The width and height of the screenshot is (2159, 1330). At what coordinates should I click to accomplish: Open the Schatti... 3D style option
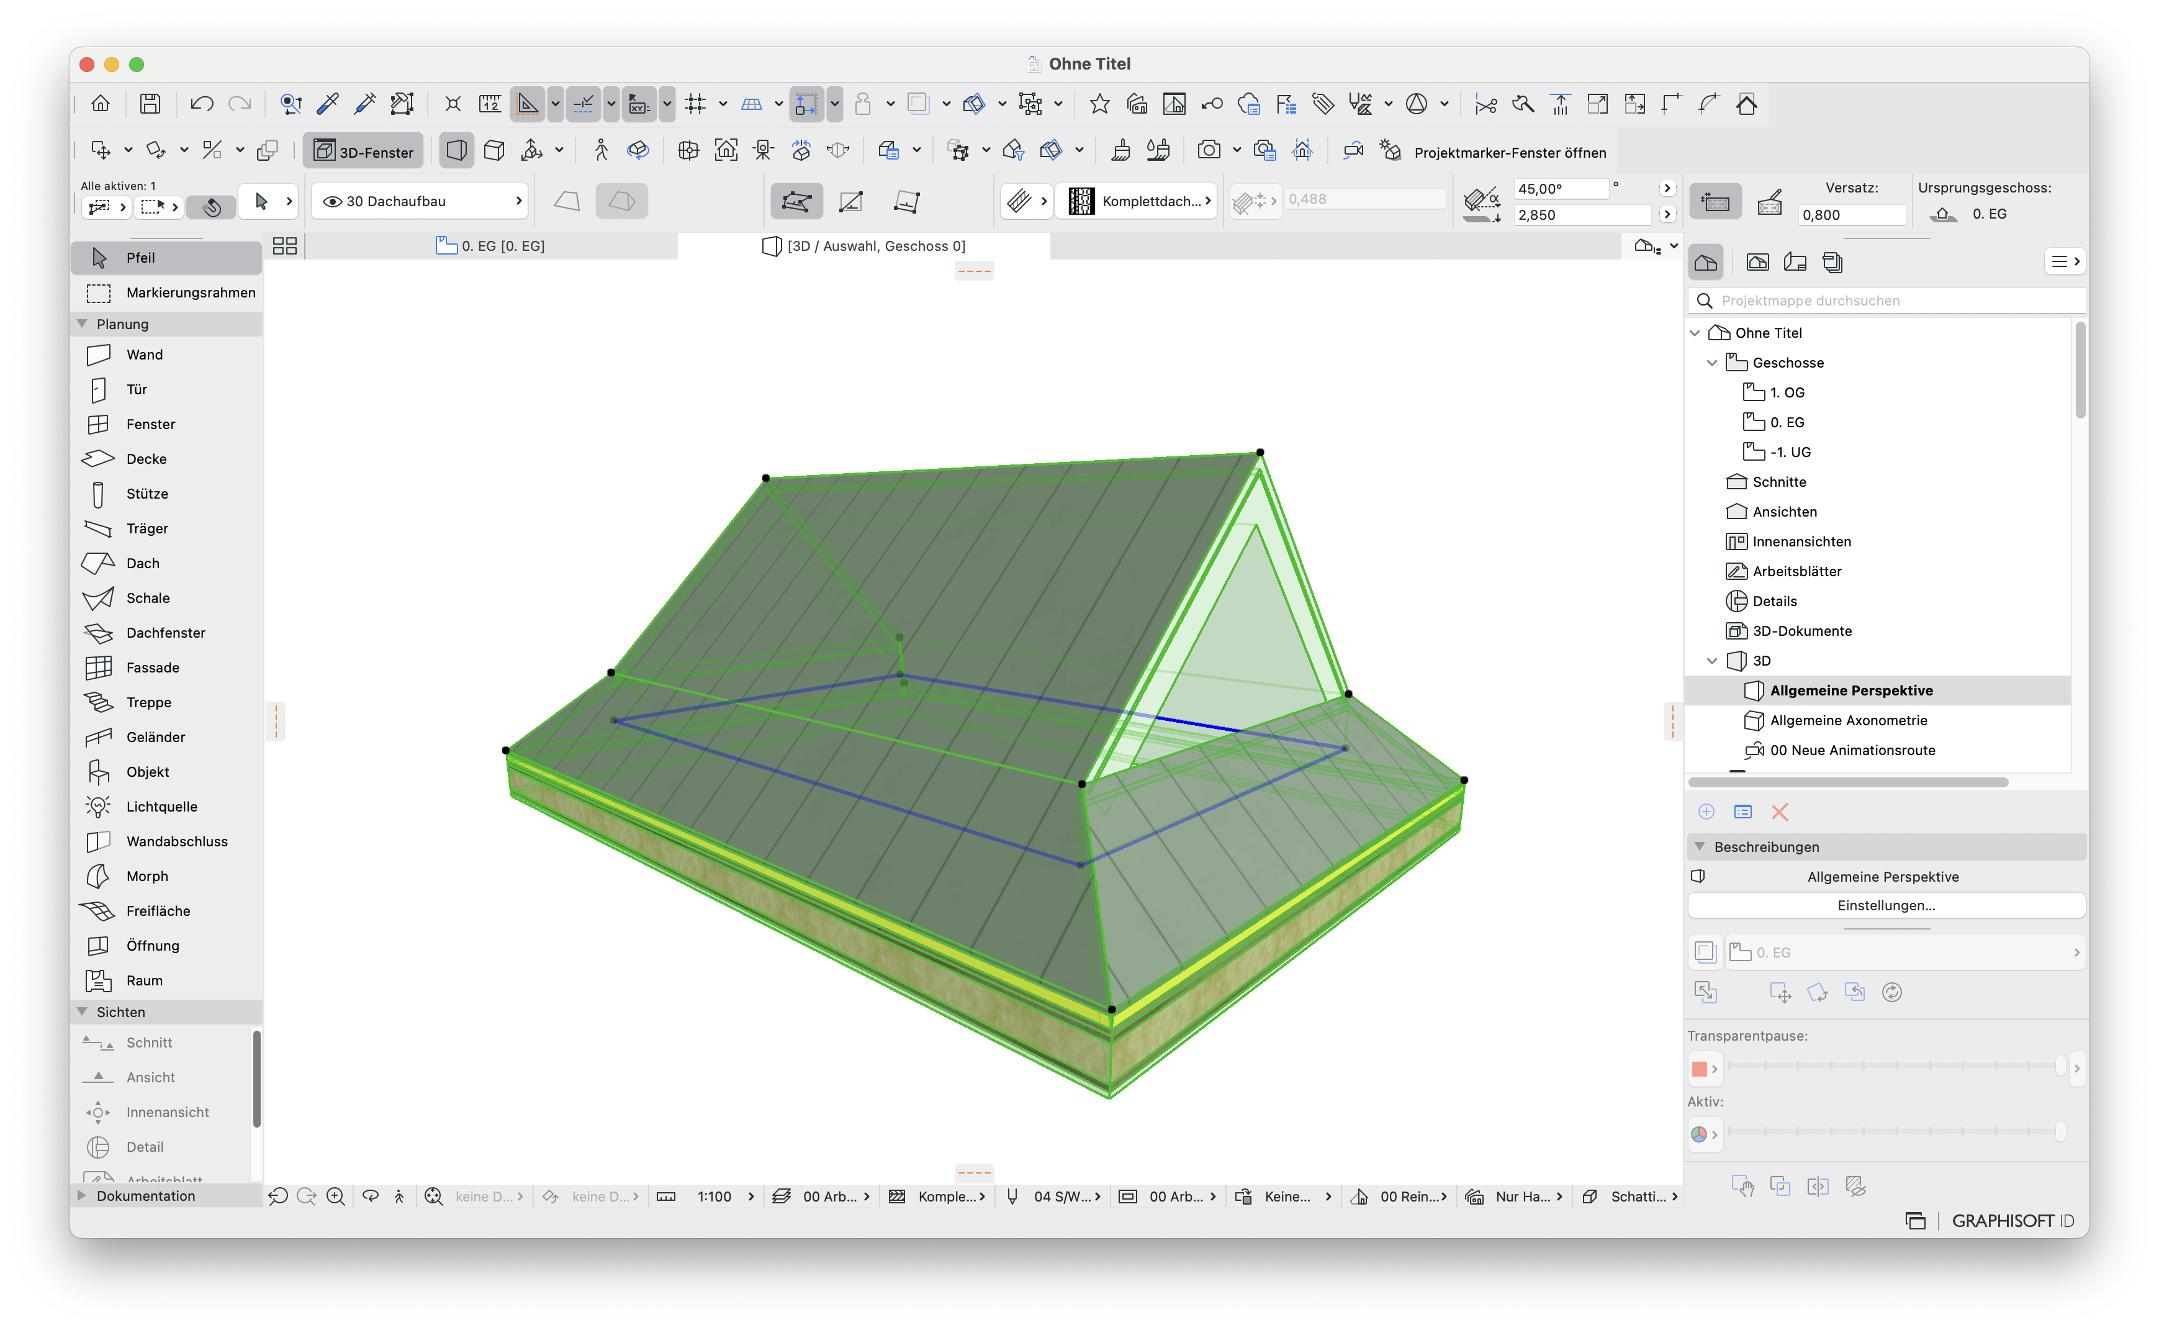click(x=1631, y=1197)
